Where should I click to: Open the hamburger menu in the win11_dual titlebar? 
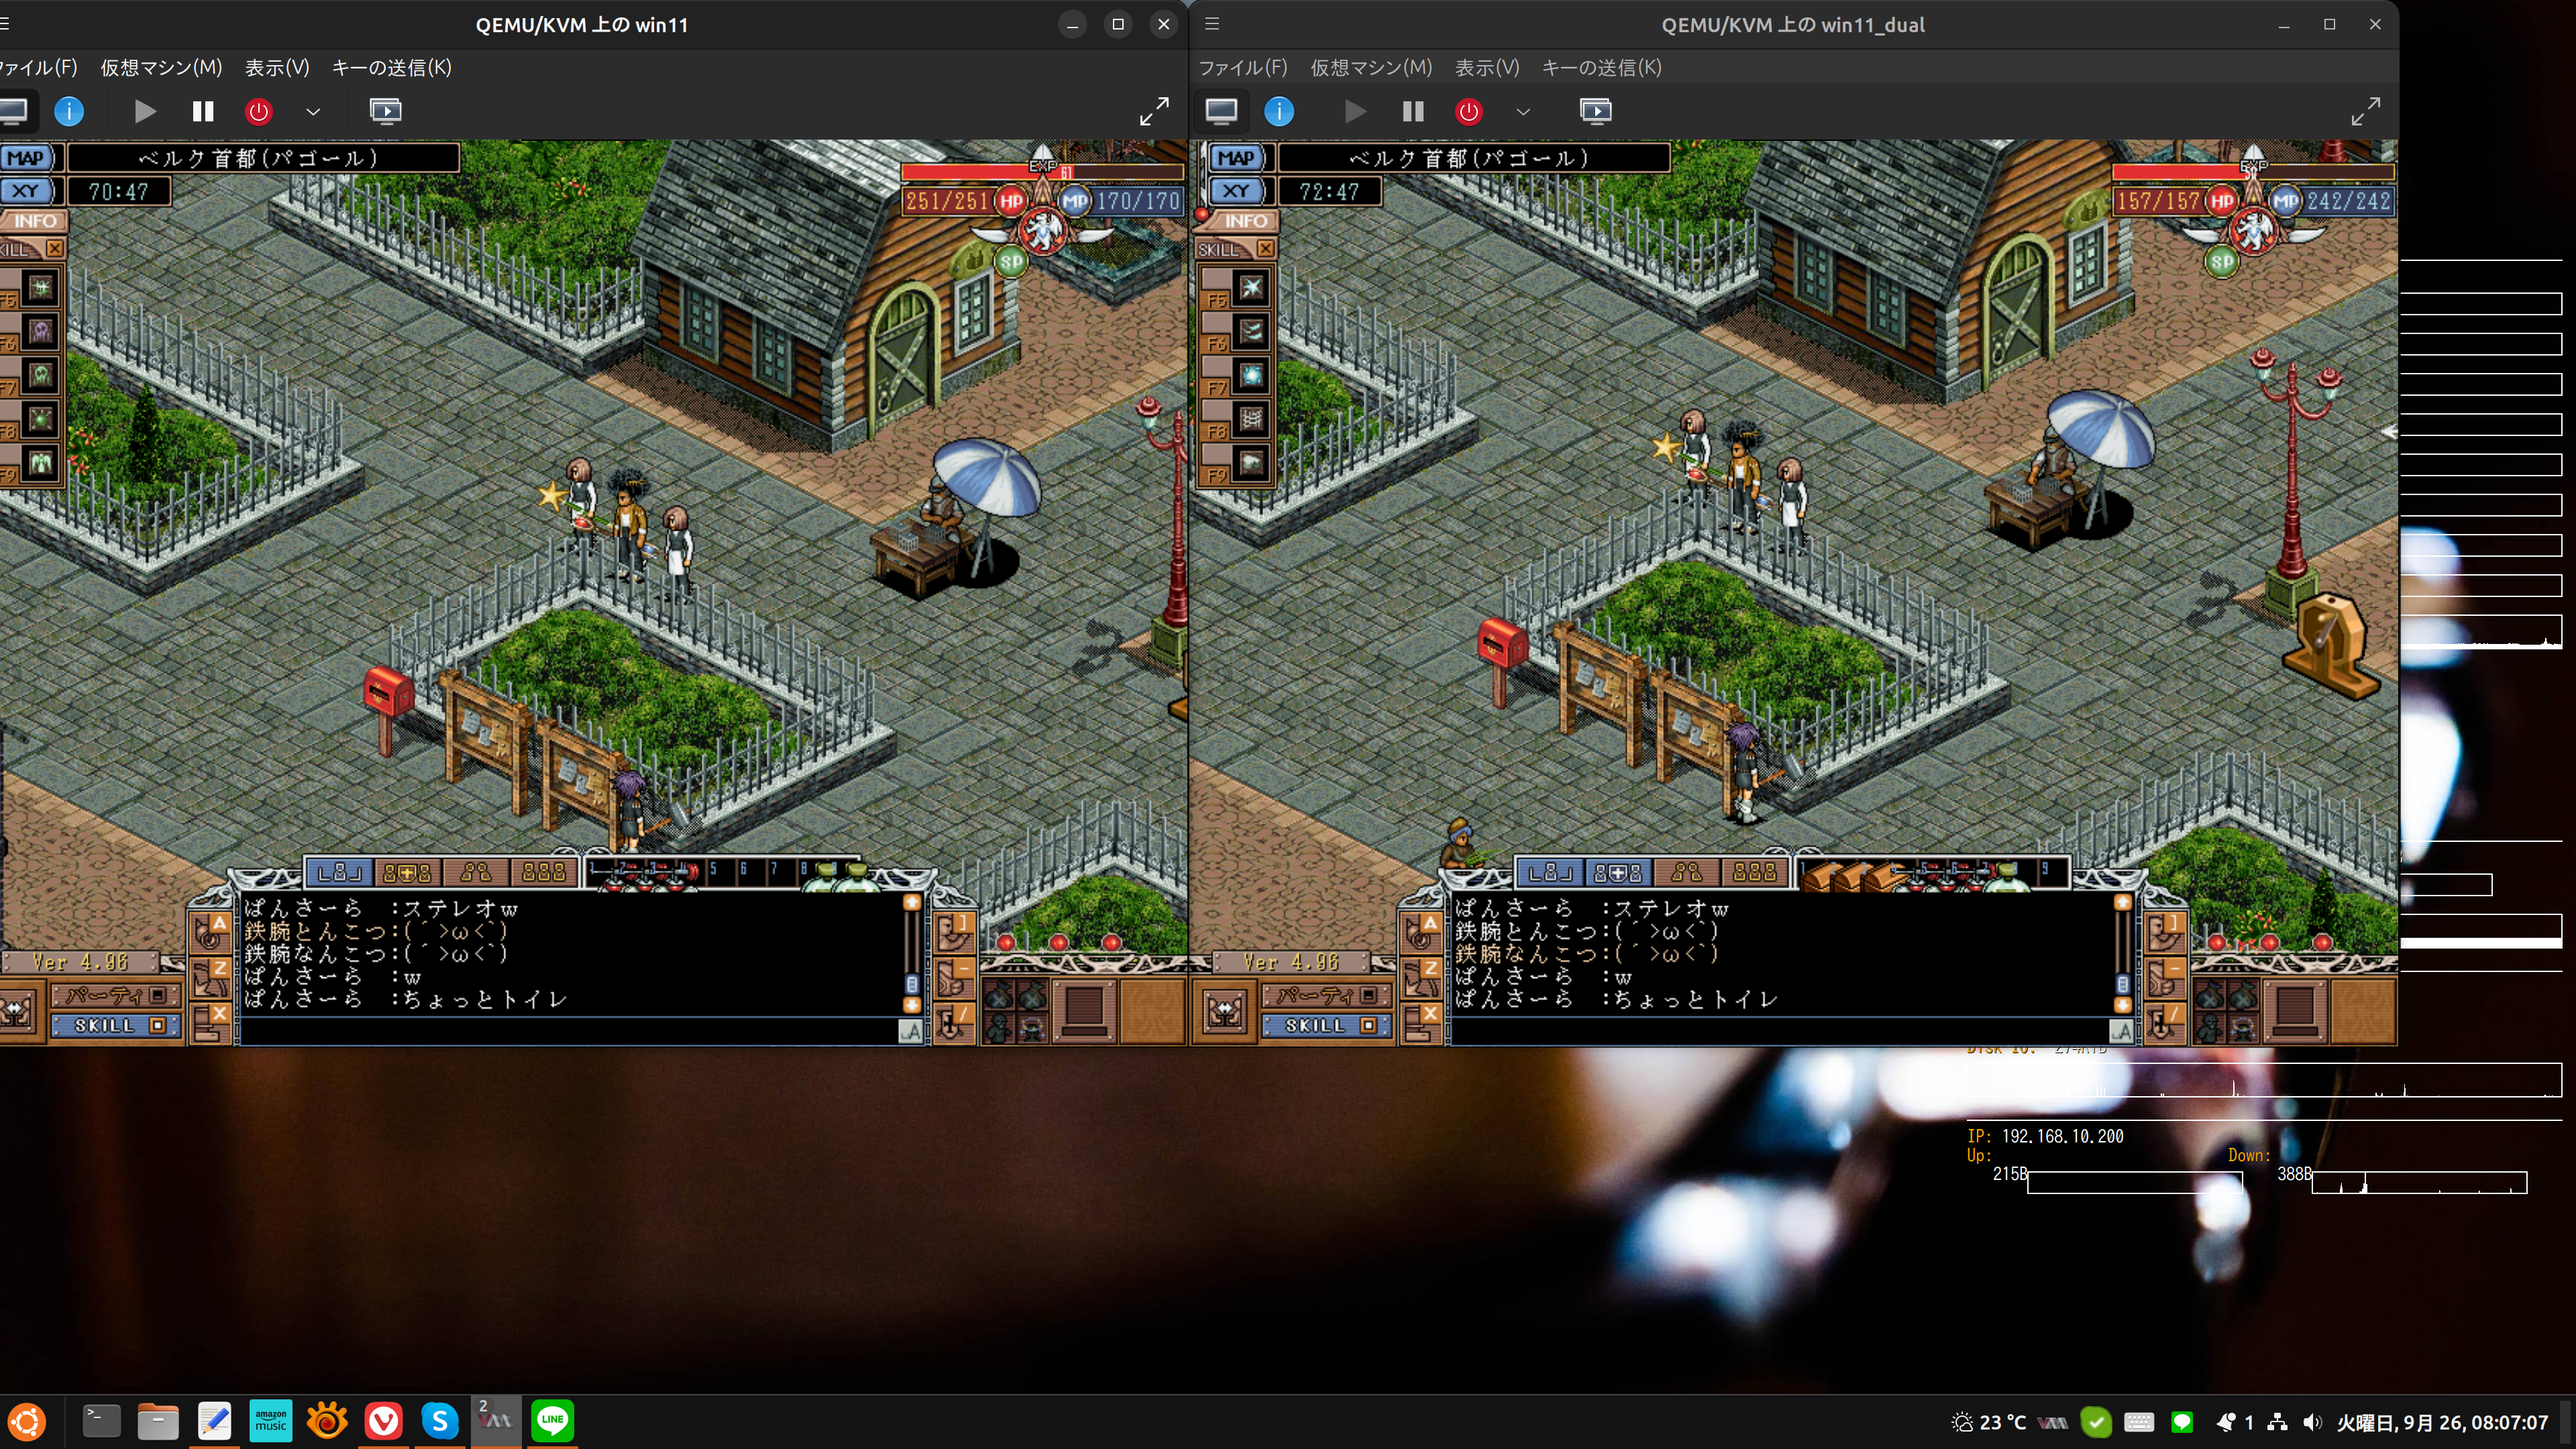tap(1212, 24)
